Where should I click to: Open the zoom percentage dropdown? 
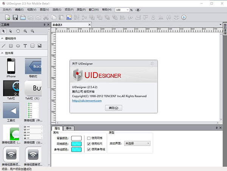point(127,10)
